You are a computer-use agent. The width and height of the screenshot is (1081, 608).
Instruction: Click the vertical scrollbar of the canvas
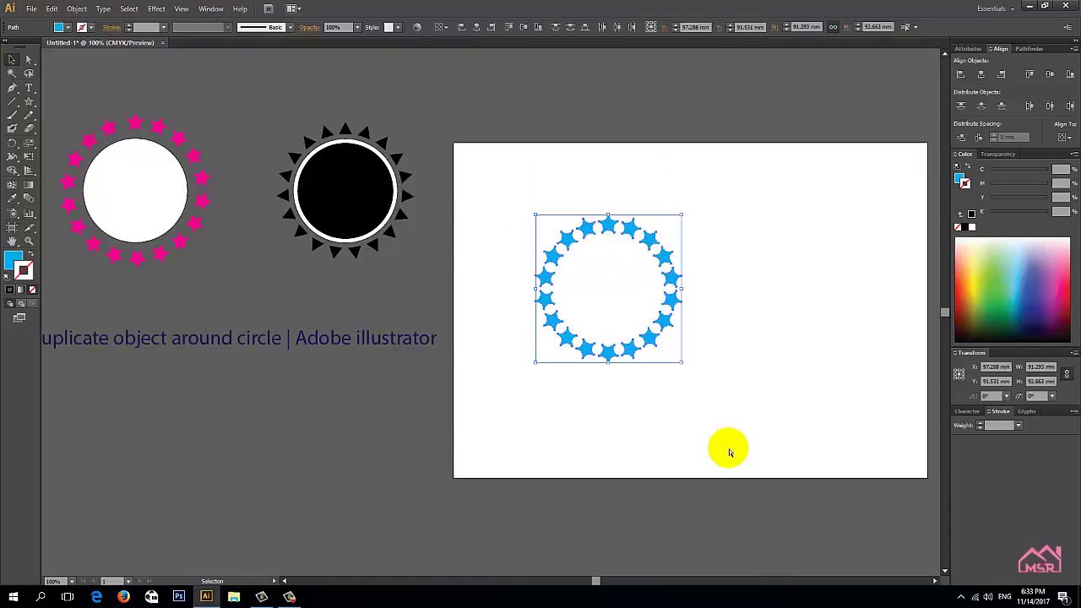click(944, 312)
